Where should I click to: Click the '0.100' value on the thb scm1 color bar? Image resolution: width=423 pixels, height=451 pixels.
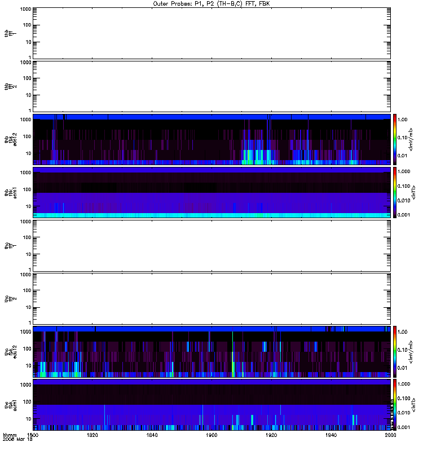click(x=404, y=186)
